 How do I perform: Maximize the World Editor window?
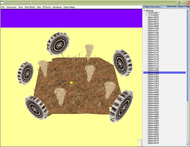pyautogui.click(x=183, y=3)
